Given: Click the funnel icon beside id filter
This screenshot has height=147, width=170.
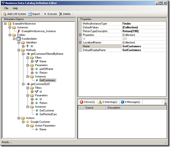Looking at the screenshot, I should click(37, 91).
